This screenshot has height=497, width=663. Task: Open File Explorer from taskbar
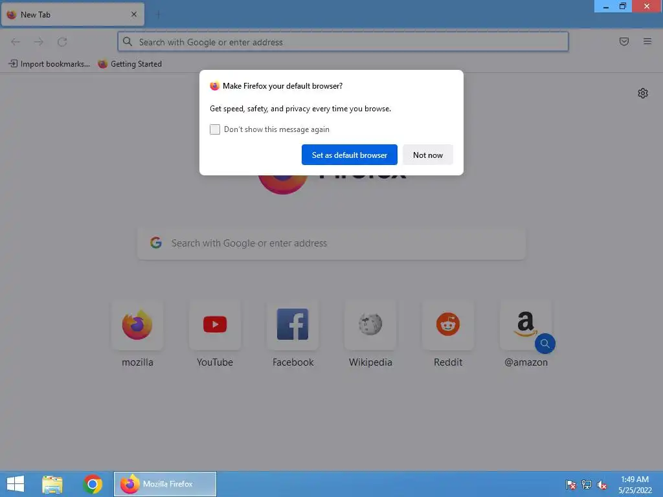click(x=52, y=484)
